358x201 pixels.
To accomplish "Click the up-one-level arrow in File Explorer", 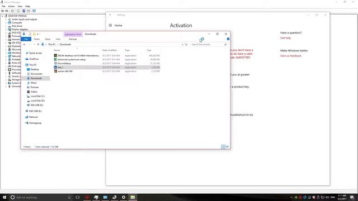I will click(38, 45).
